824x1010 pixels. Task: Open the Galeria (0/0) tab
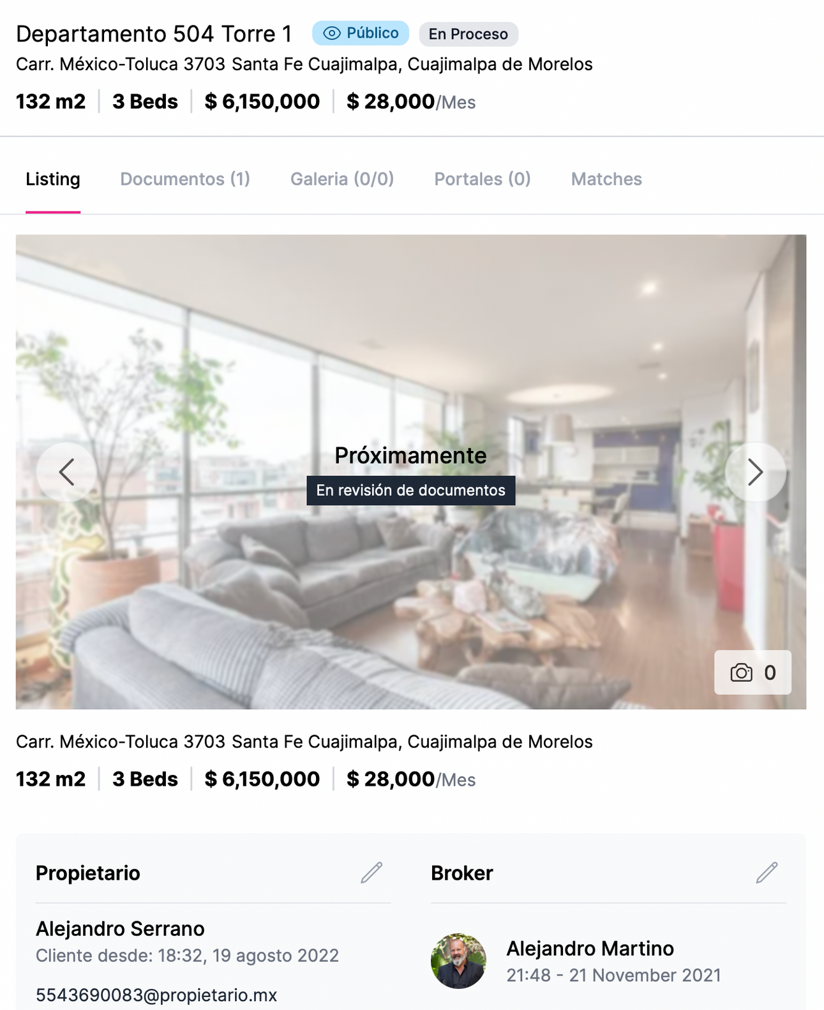pyautogui.click(x=342, y=179)
